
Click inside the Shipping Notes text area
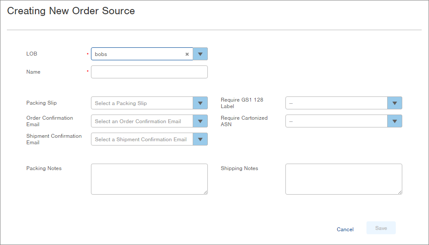click(x=344, y=179)
